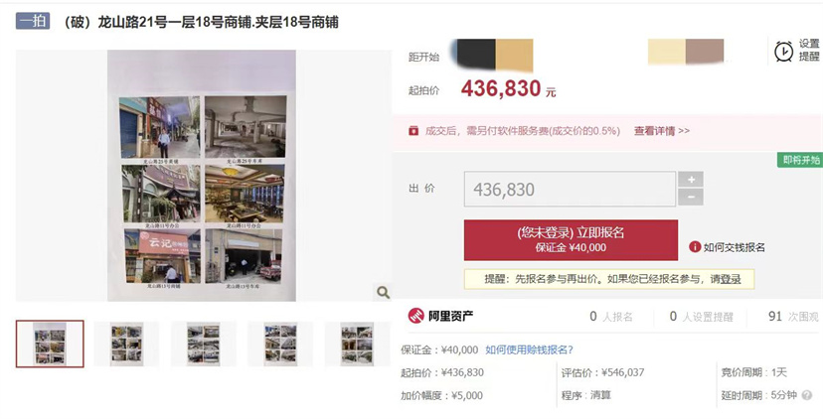The image size is (823, 419).
Task: Click the red 立即报名 register button
Action: (571, 239)
